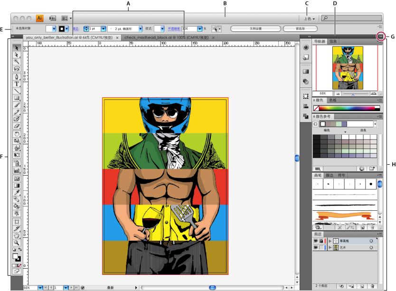Select the Type tool
This screenshot has width=396, height=291.
(17, 84)
